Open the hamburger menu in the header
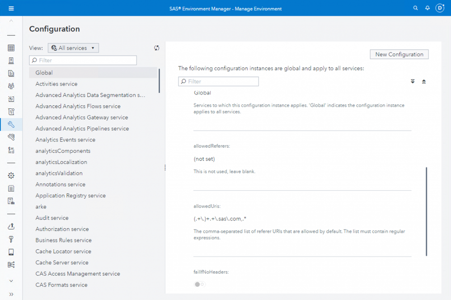 [11, 8]
